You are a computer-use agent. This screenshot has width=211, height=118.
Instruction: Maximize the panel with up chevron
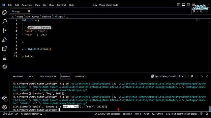(x=202, y=76)
